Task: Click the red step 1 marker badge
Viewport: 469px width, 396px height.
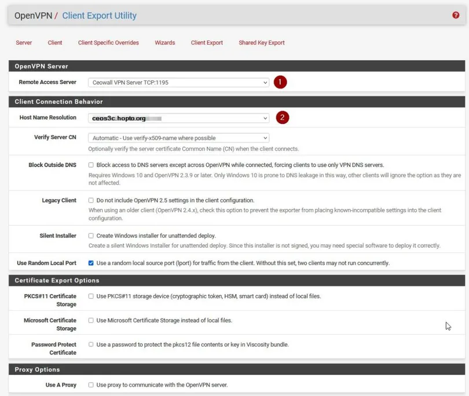Action: pos(280,82)
